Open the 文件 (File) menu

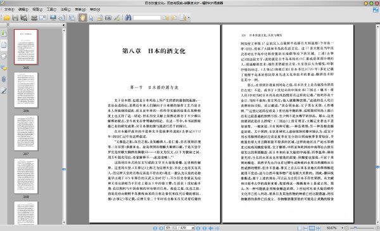[9, 9]
